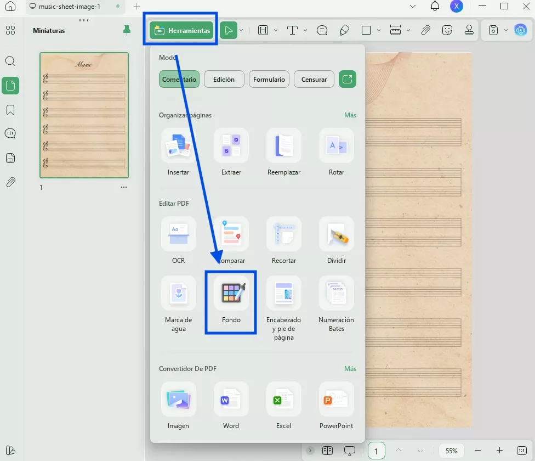Select the measure ruler tool
Viewport: 535px width, 461px height.
coord(395,30)
